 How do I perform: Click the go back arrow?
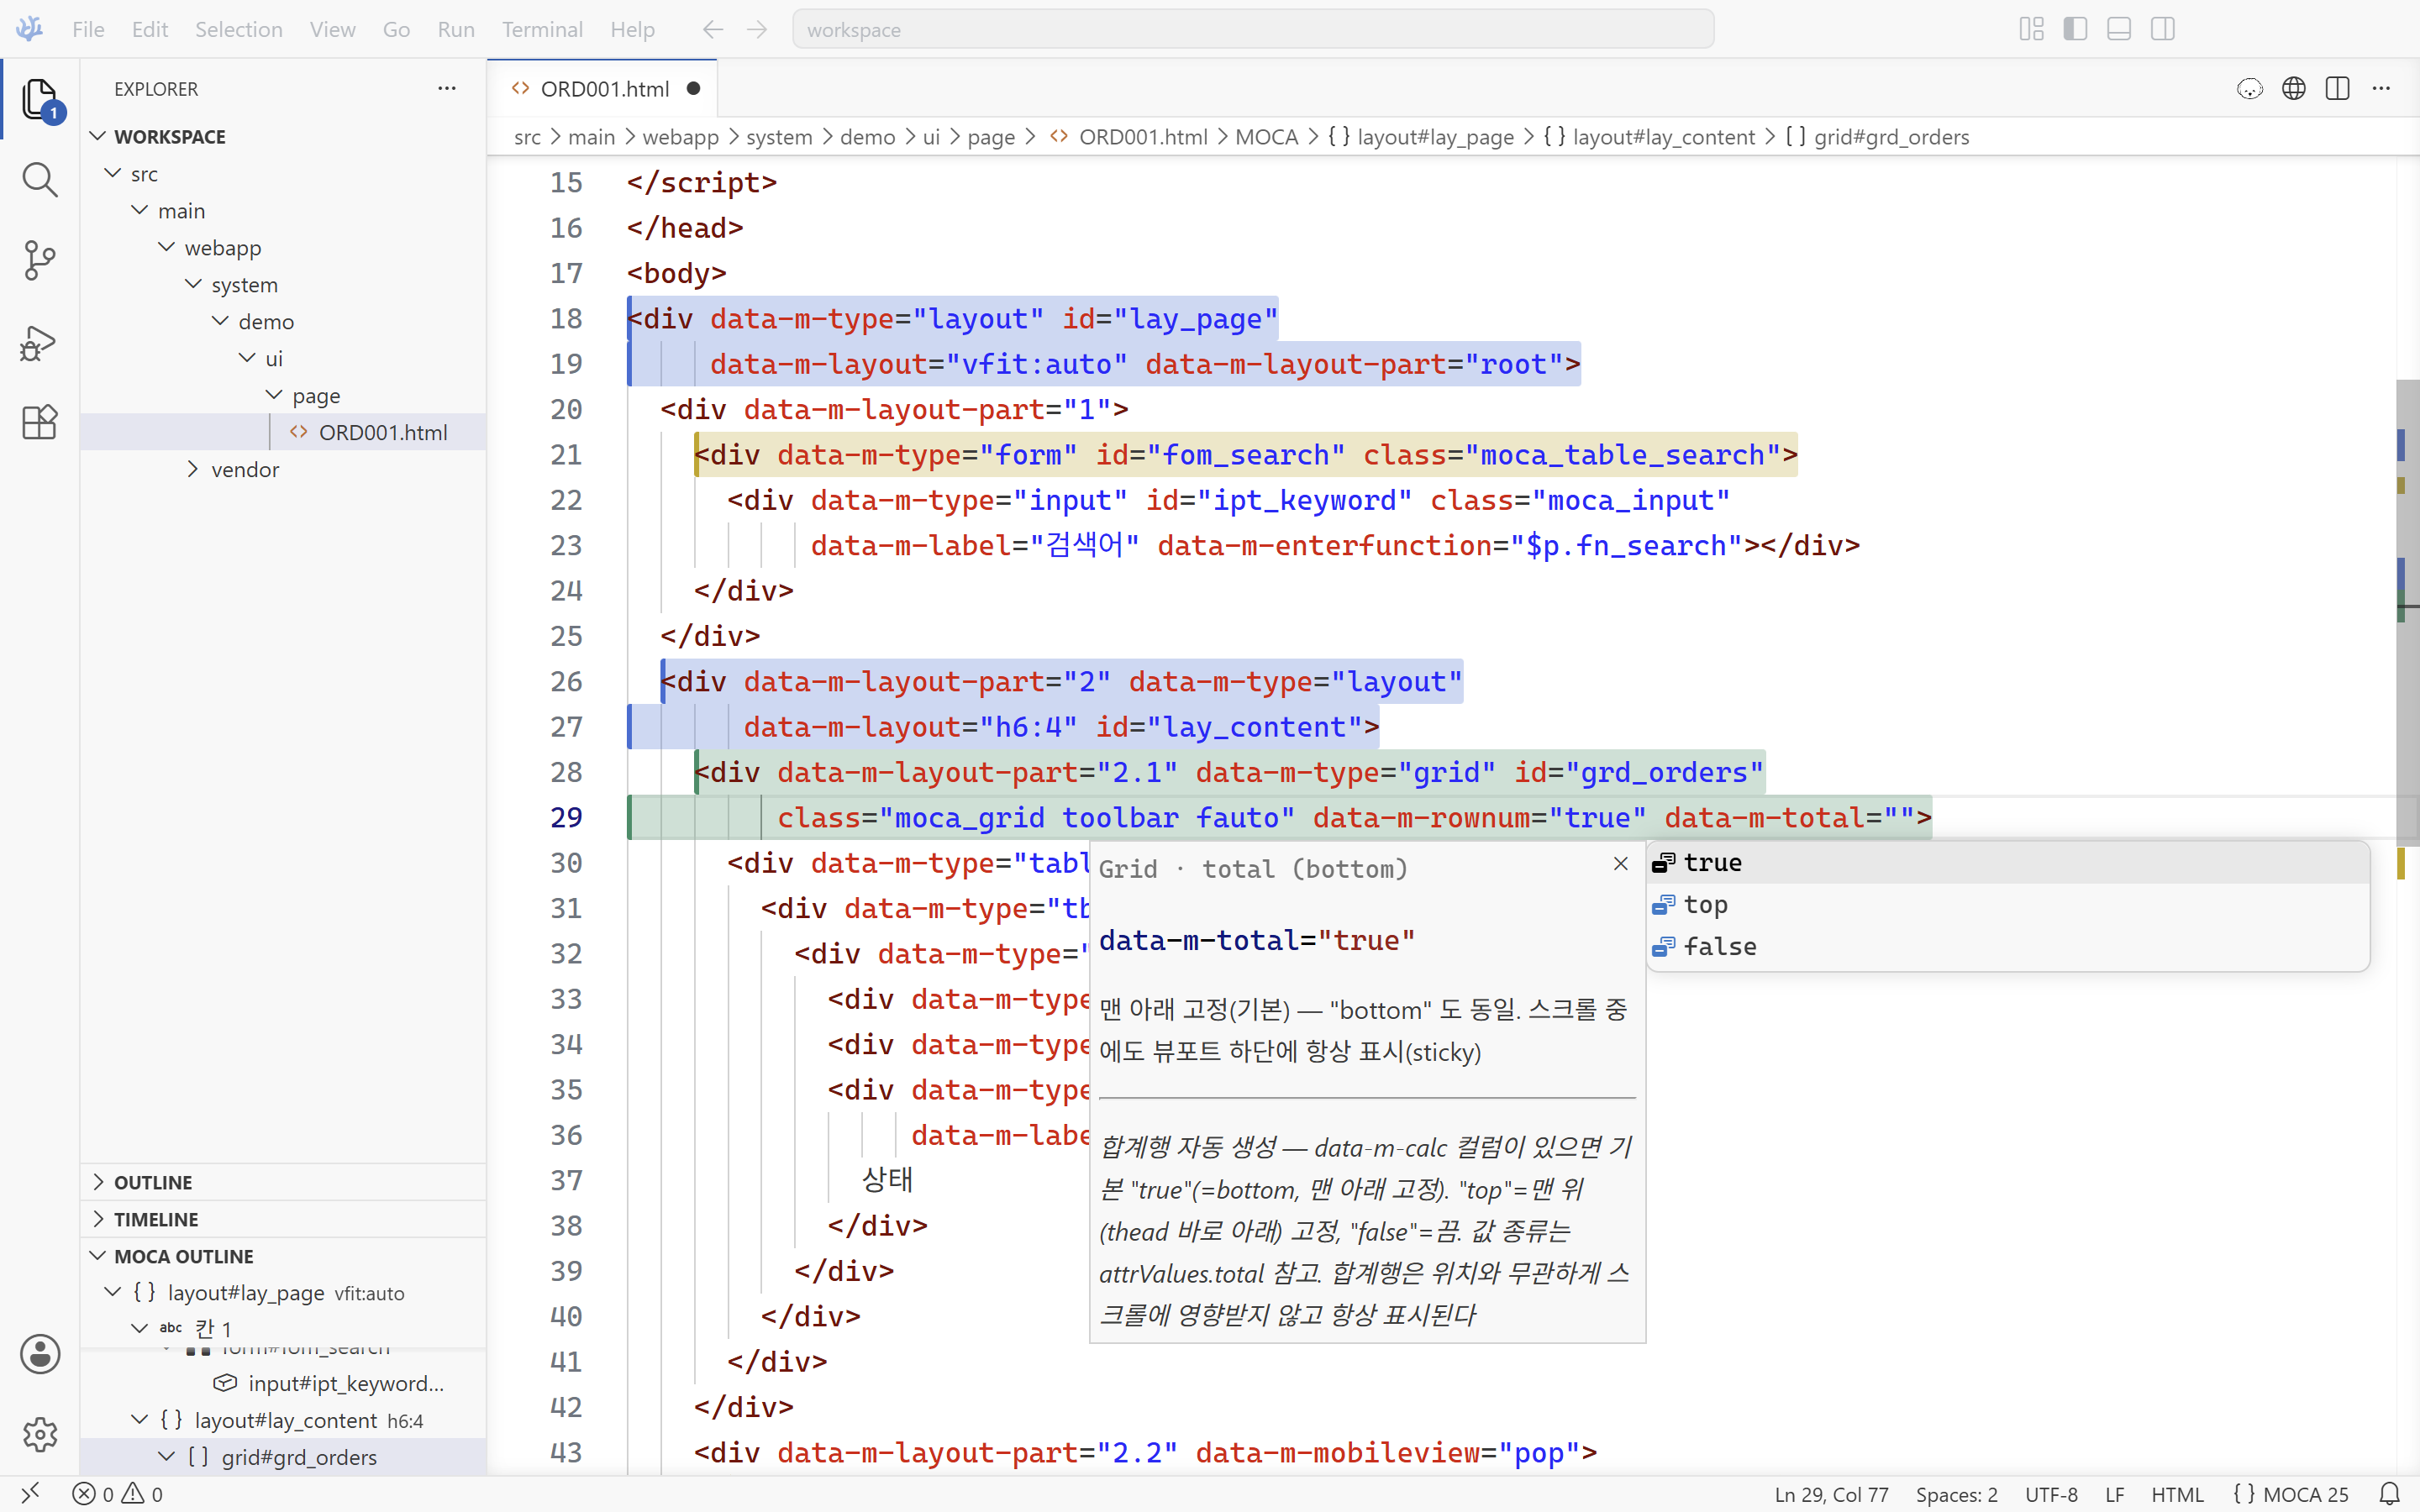713,29
